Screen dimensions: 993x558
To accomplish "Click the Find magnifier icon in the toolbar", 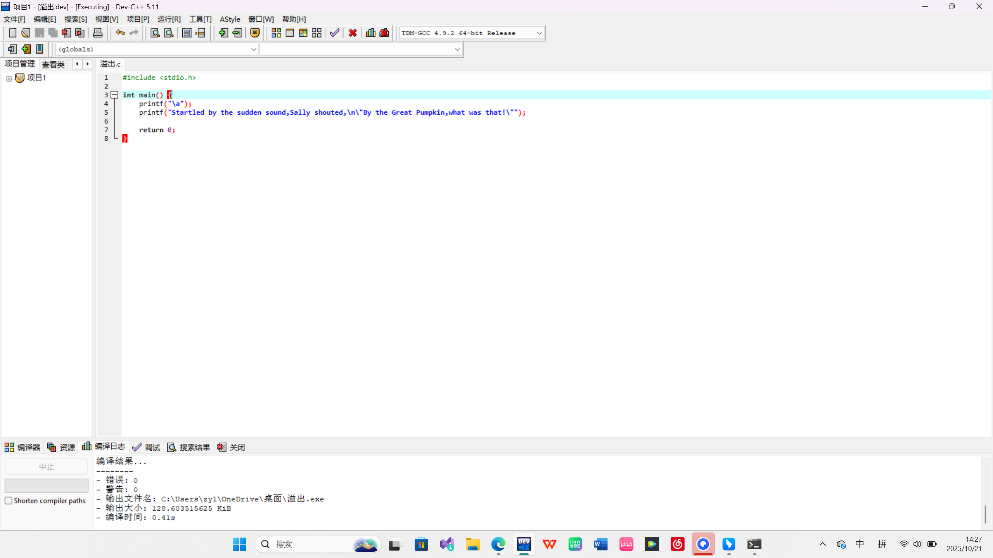I will [155, 33].
